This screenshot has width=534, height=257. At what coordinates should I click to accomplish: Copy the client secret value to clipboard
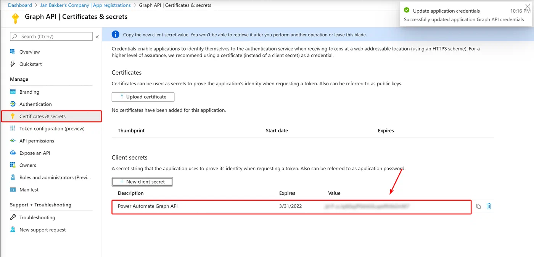tap(479, 206)
